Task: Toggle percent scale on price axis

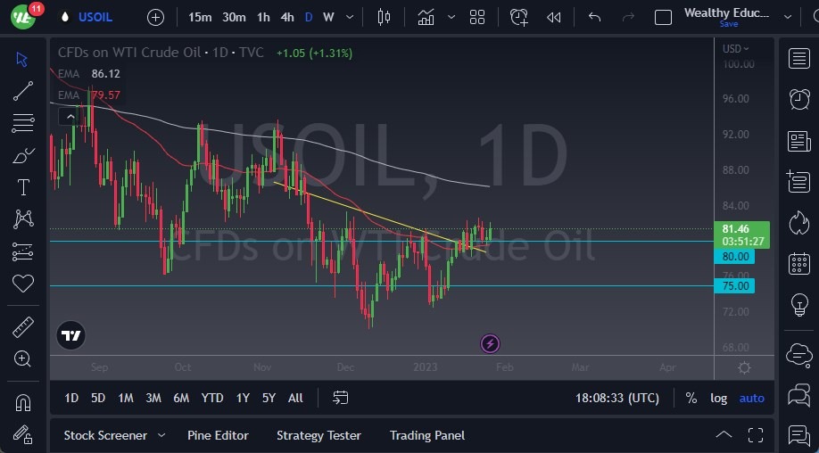Action: point(691,398)
